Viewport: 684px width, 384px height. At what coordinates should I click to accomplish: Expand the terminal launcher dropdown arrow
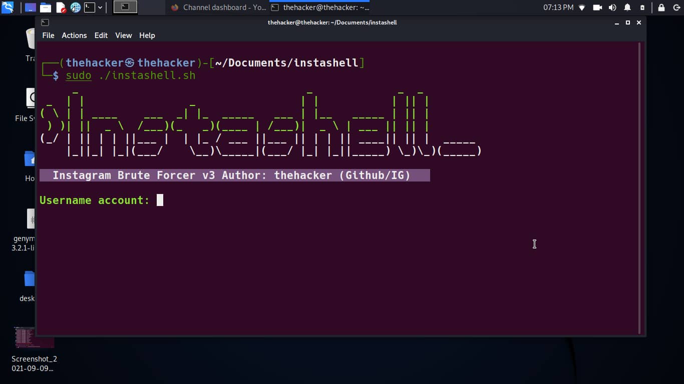pos(101,7)
